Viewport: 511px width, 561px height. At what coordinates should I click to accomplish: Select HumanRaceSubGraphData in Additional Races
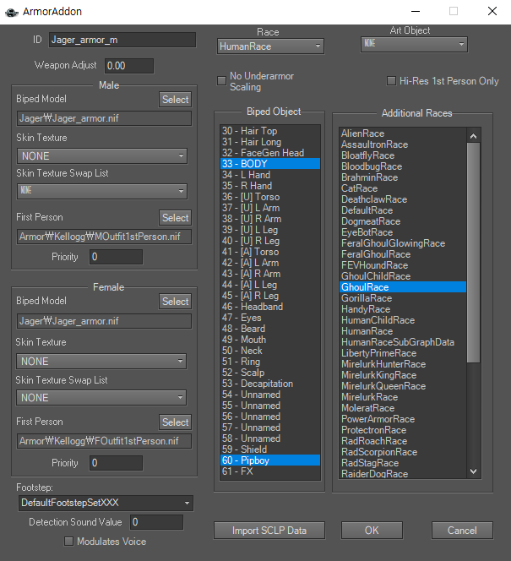pyautogui.click(x=403, y=342)
